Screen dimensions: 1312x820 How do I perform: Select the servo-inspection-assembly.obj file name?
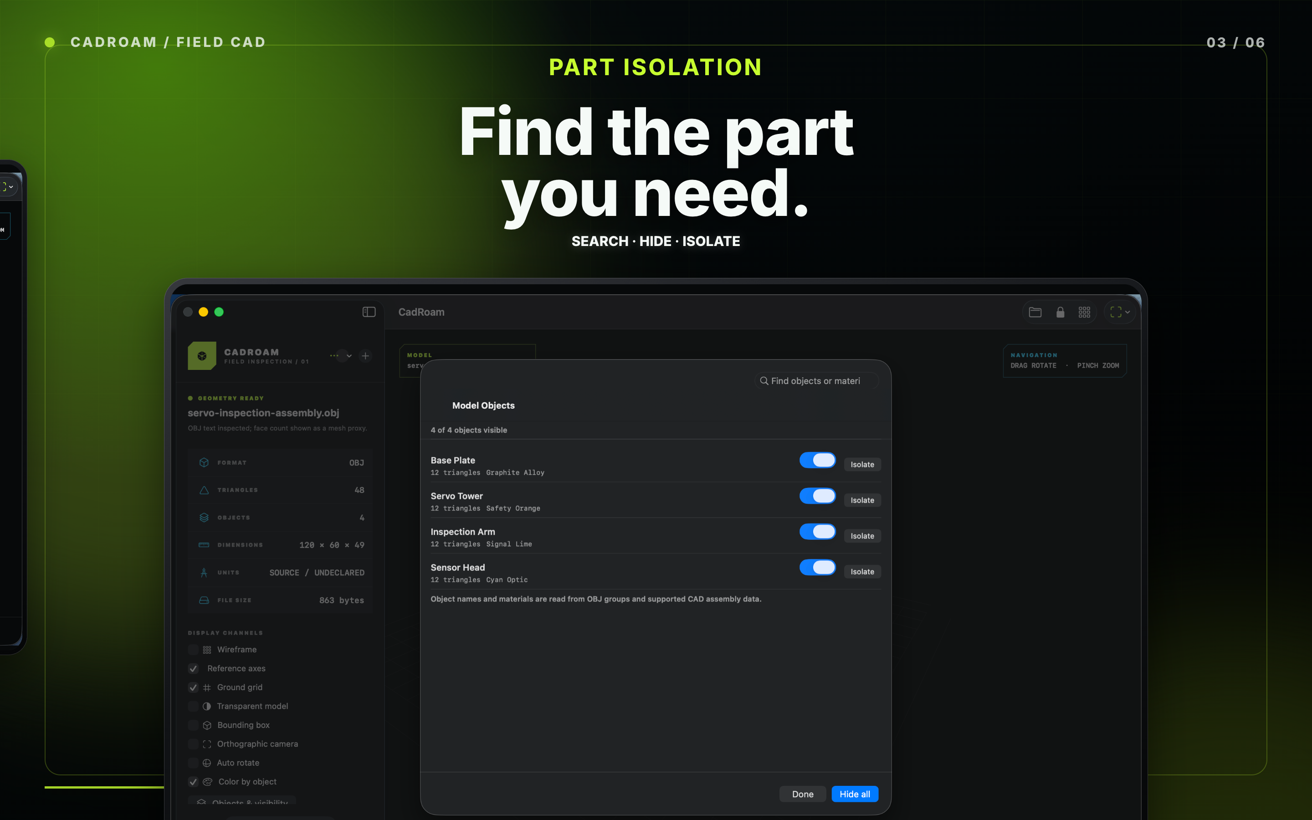tap(263, 413)
